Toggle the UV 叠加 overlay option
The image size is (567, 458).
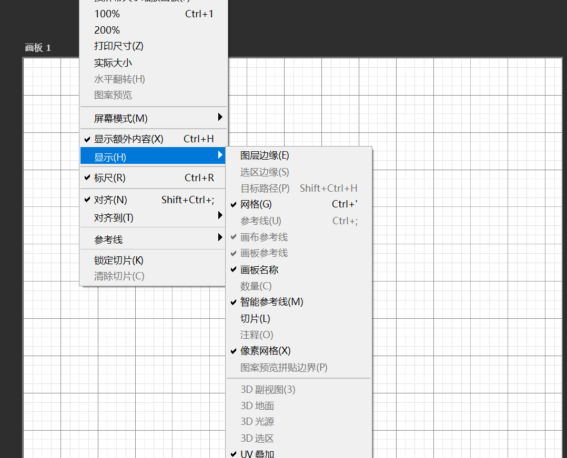299,453
